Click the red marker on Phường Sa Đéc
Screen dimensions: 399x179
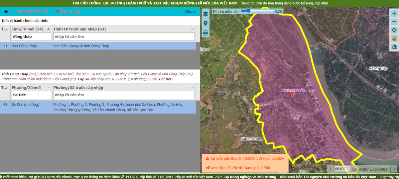tap(293, 95)
